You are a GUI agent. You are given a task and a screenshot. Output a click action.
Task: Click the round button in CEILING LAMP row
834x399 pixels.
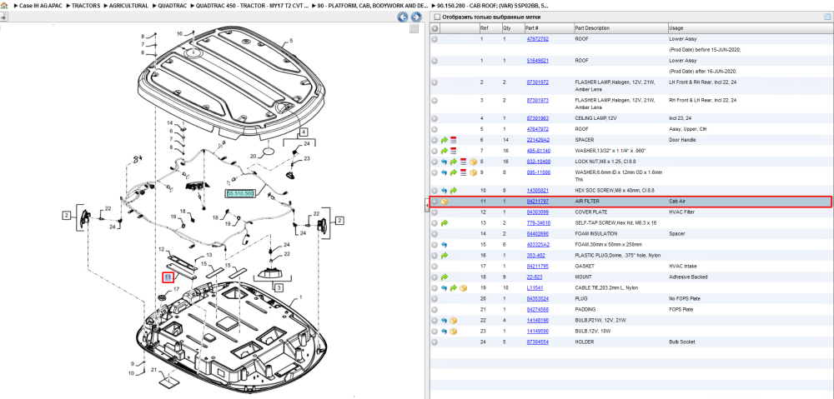(x=435, y=118)
